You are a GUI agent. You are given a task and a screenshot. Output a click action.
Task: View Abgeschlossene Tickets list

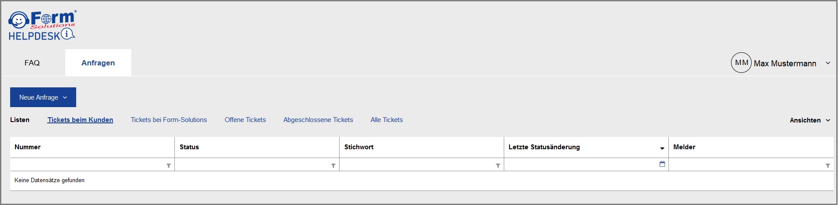coord(318,120)
